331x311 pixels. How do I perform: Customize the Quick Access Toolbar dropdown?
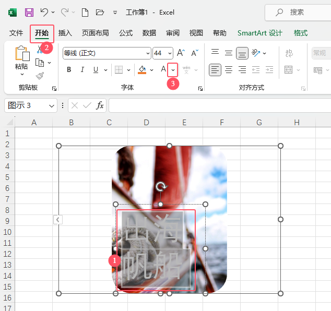(x=115, y=13)
